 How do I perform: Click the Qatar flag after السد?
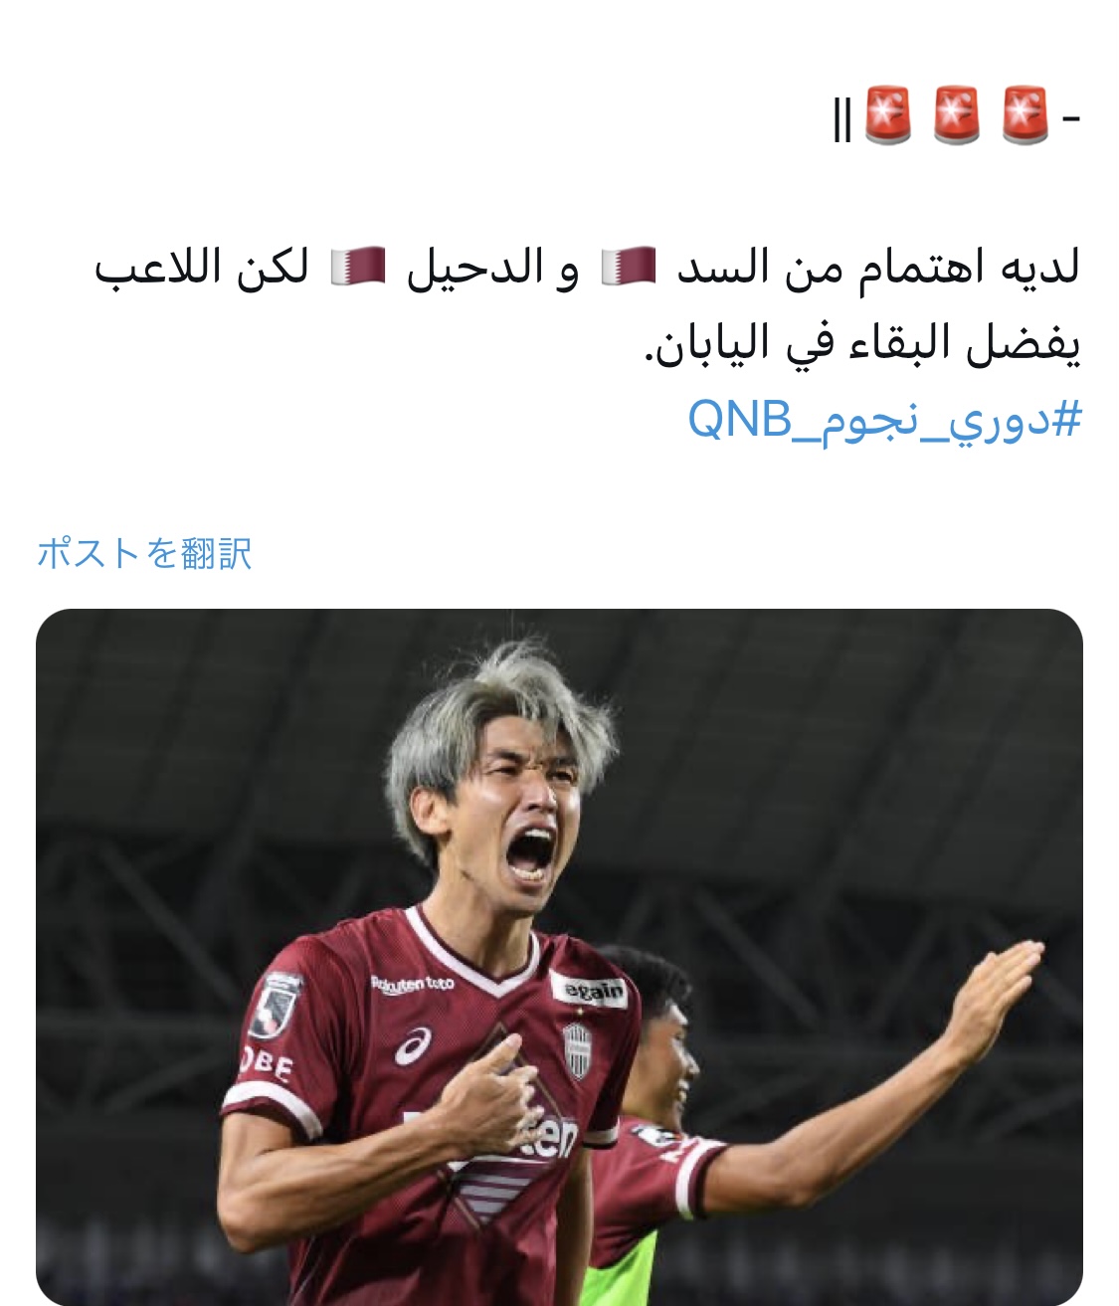tap(629, 267)
